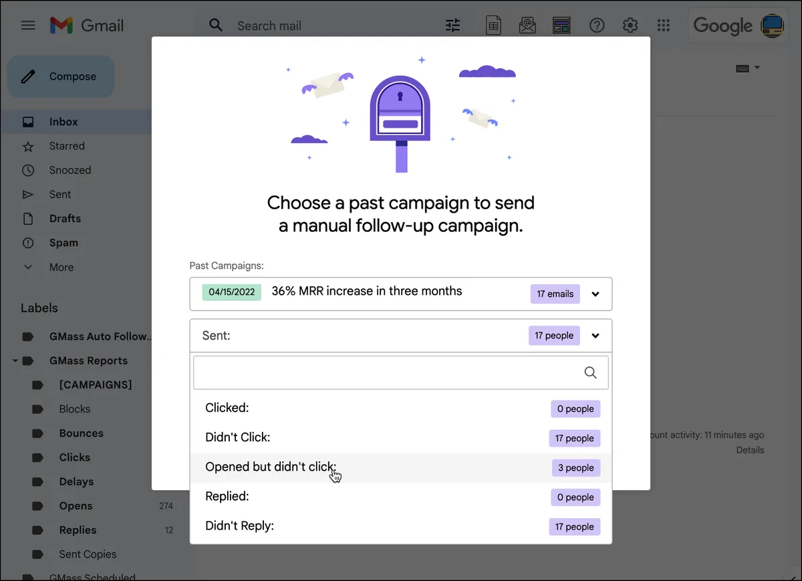Click the Gmail logo

pyautogui.click(x=86, y=25)
